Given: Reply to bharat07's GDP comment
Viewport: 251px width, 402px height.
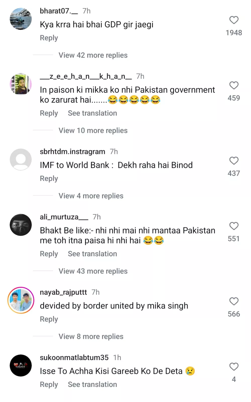Looking at the screenshot, I should 49,38.
